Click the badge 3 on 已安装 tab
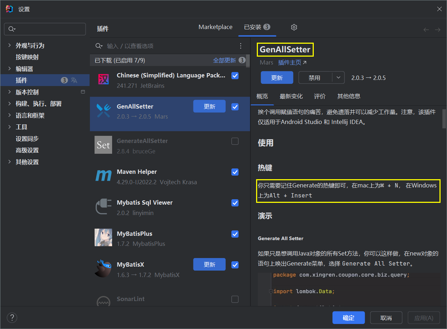 [x=266, y=27]
